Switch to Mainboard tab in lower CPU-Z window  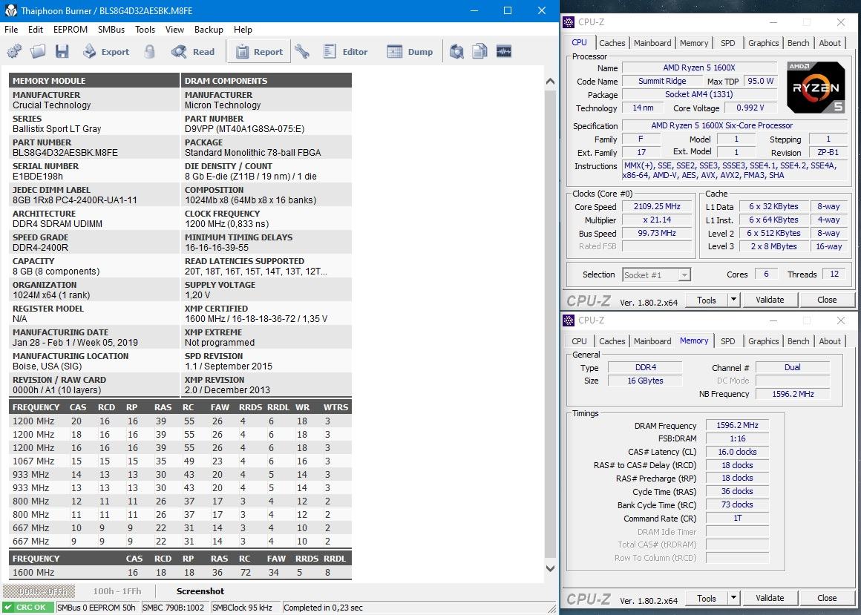(x=652, y=341)
